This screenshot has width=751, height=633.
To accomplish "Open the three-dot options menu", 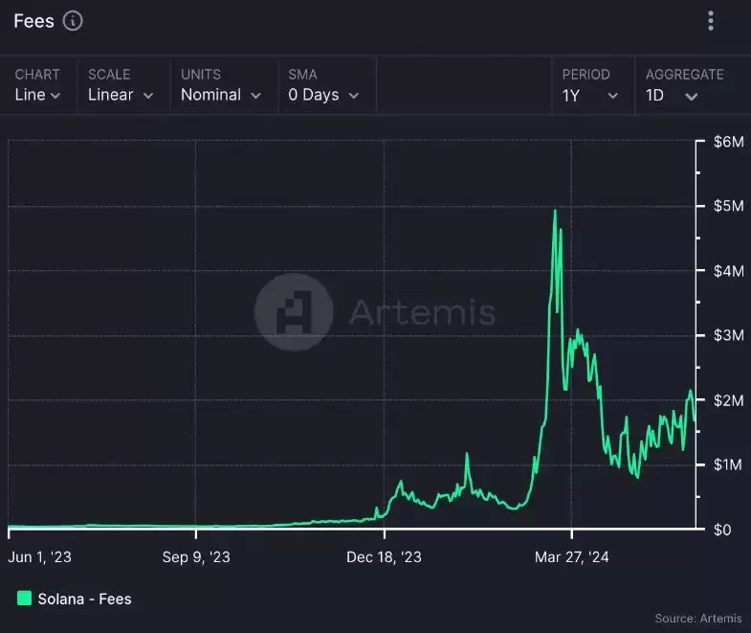I will (x=710, y=21).
